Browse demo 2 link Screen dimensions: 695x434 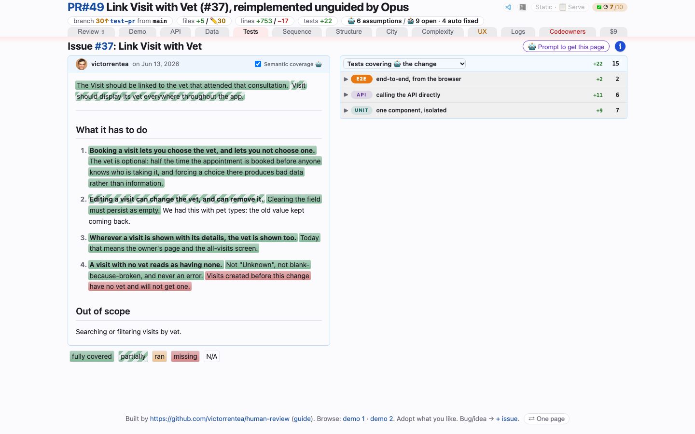coord(382,419)
